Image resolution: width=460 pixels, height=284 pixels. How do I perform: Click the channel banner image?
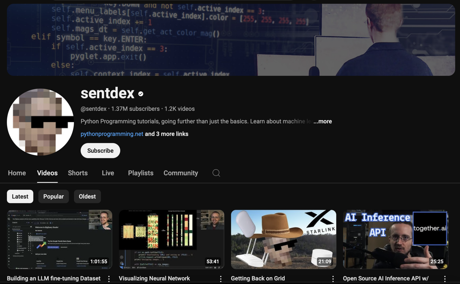231,40
